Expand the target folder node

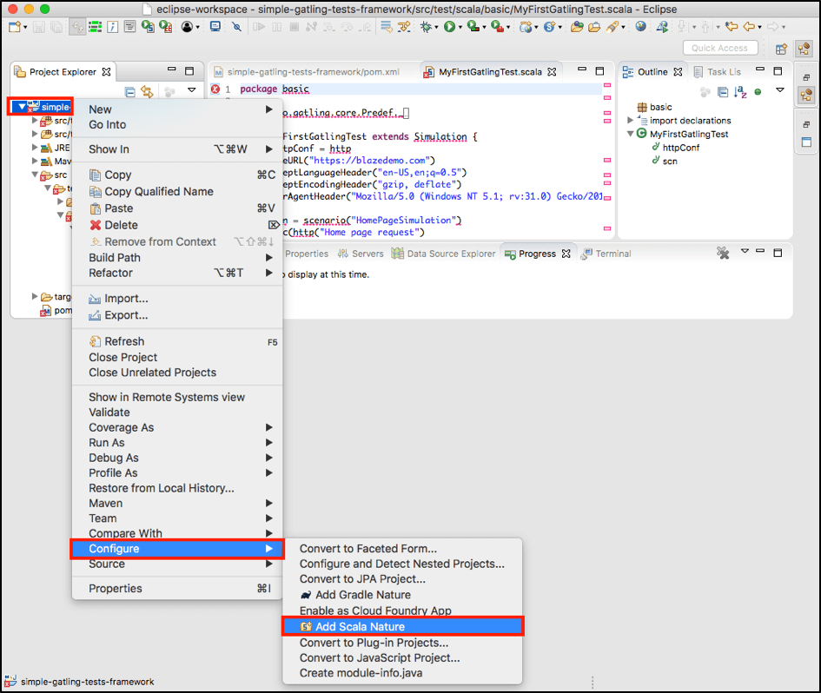(x=35, y=297)
